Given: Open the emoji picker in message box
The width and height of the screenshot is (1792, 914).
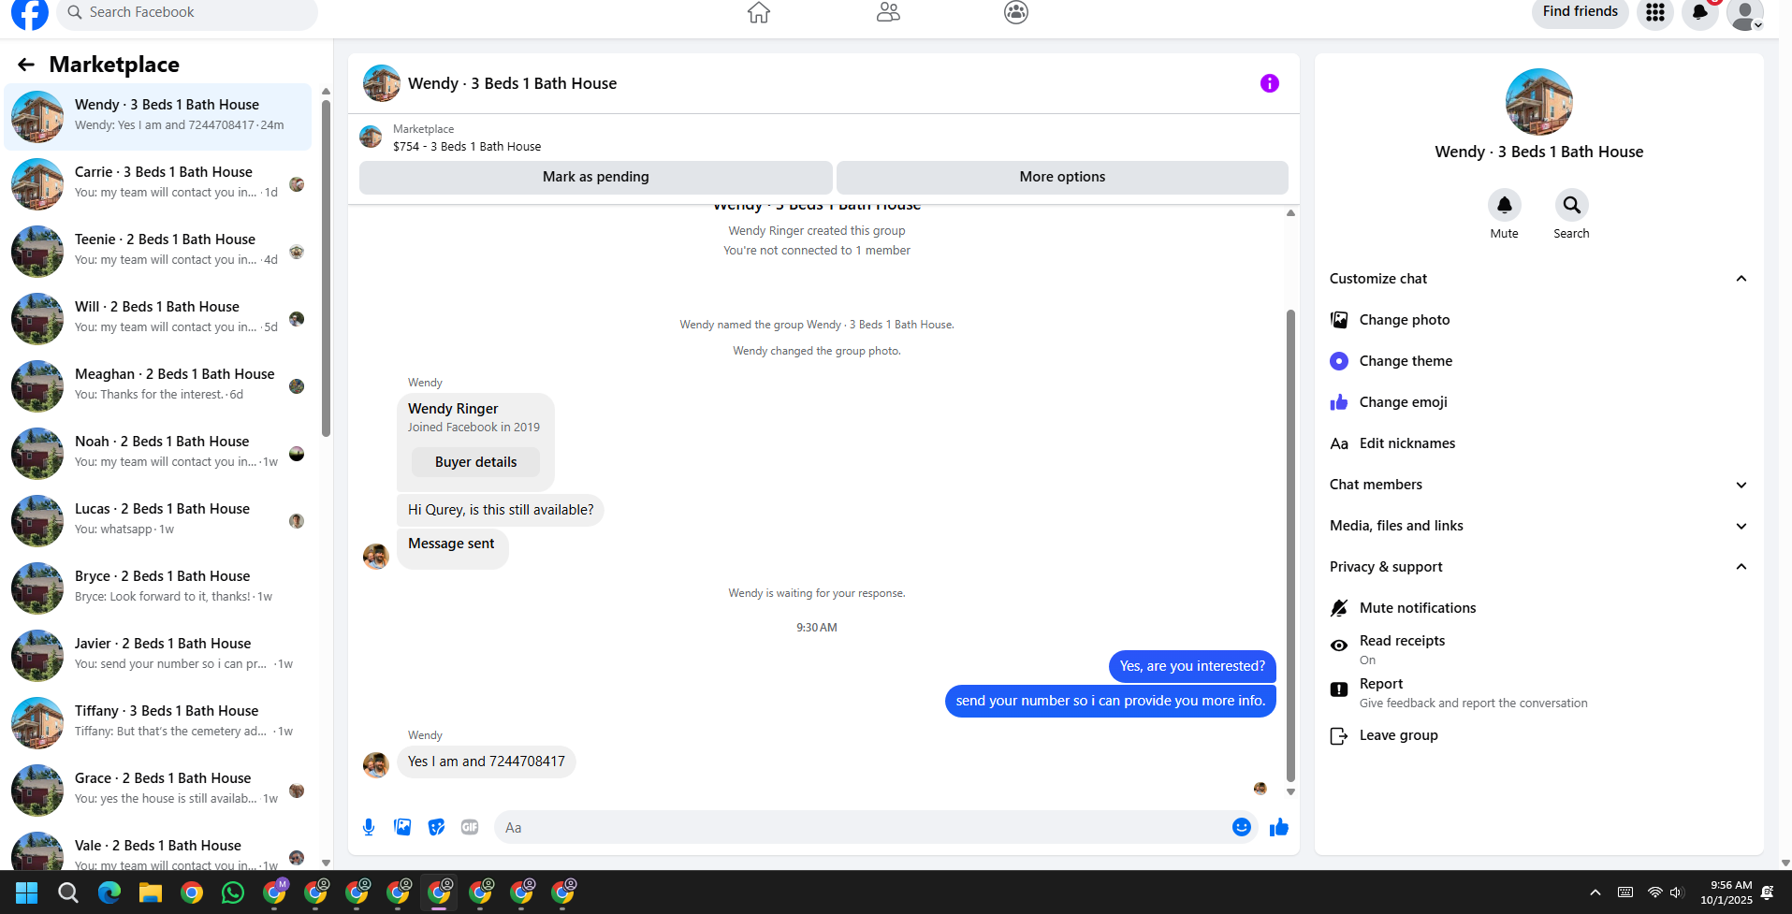Looking at the screenshot, I should [1242, 827].
